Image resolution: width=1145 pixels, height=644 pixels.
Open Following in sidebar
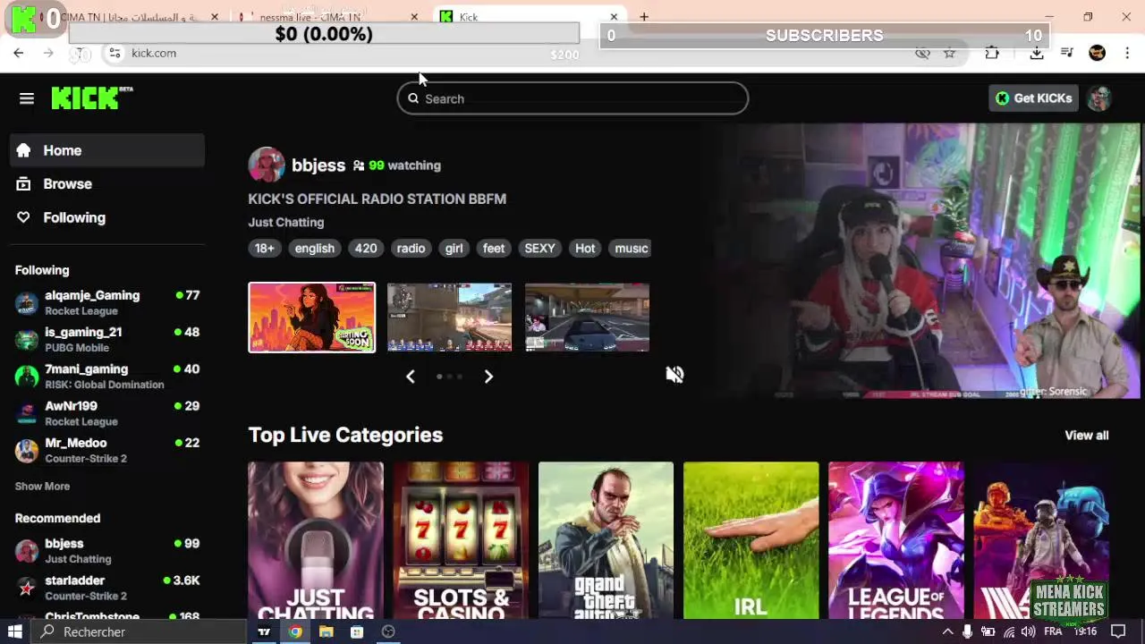(x=107, y=217)
